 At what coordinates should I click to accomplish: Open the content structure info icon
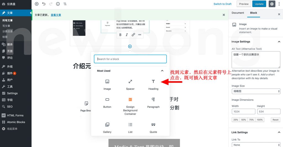58,4
